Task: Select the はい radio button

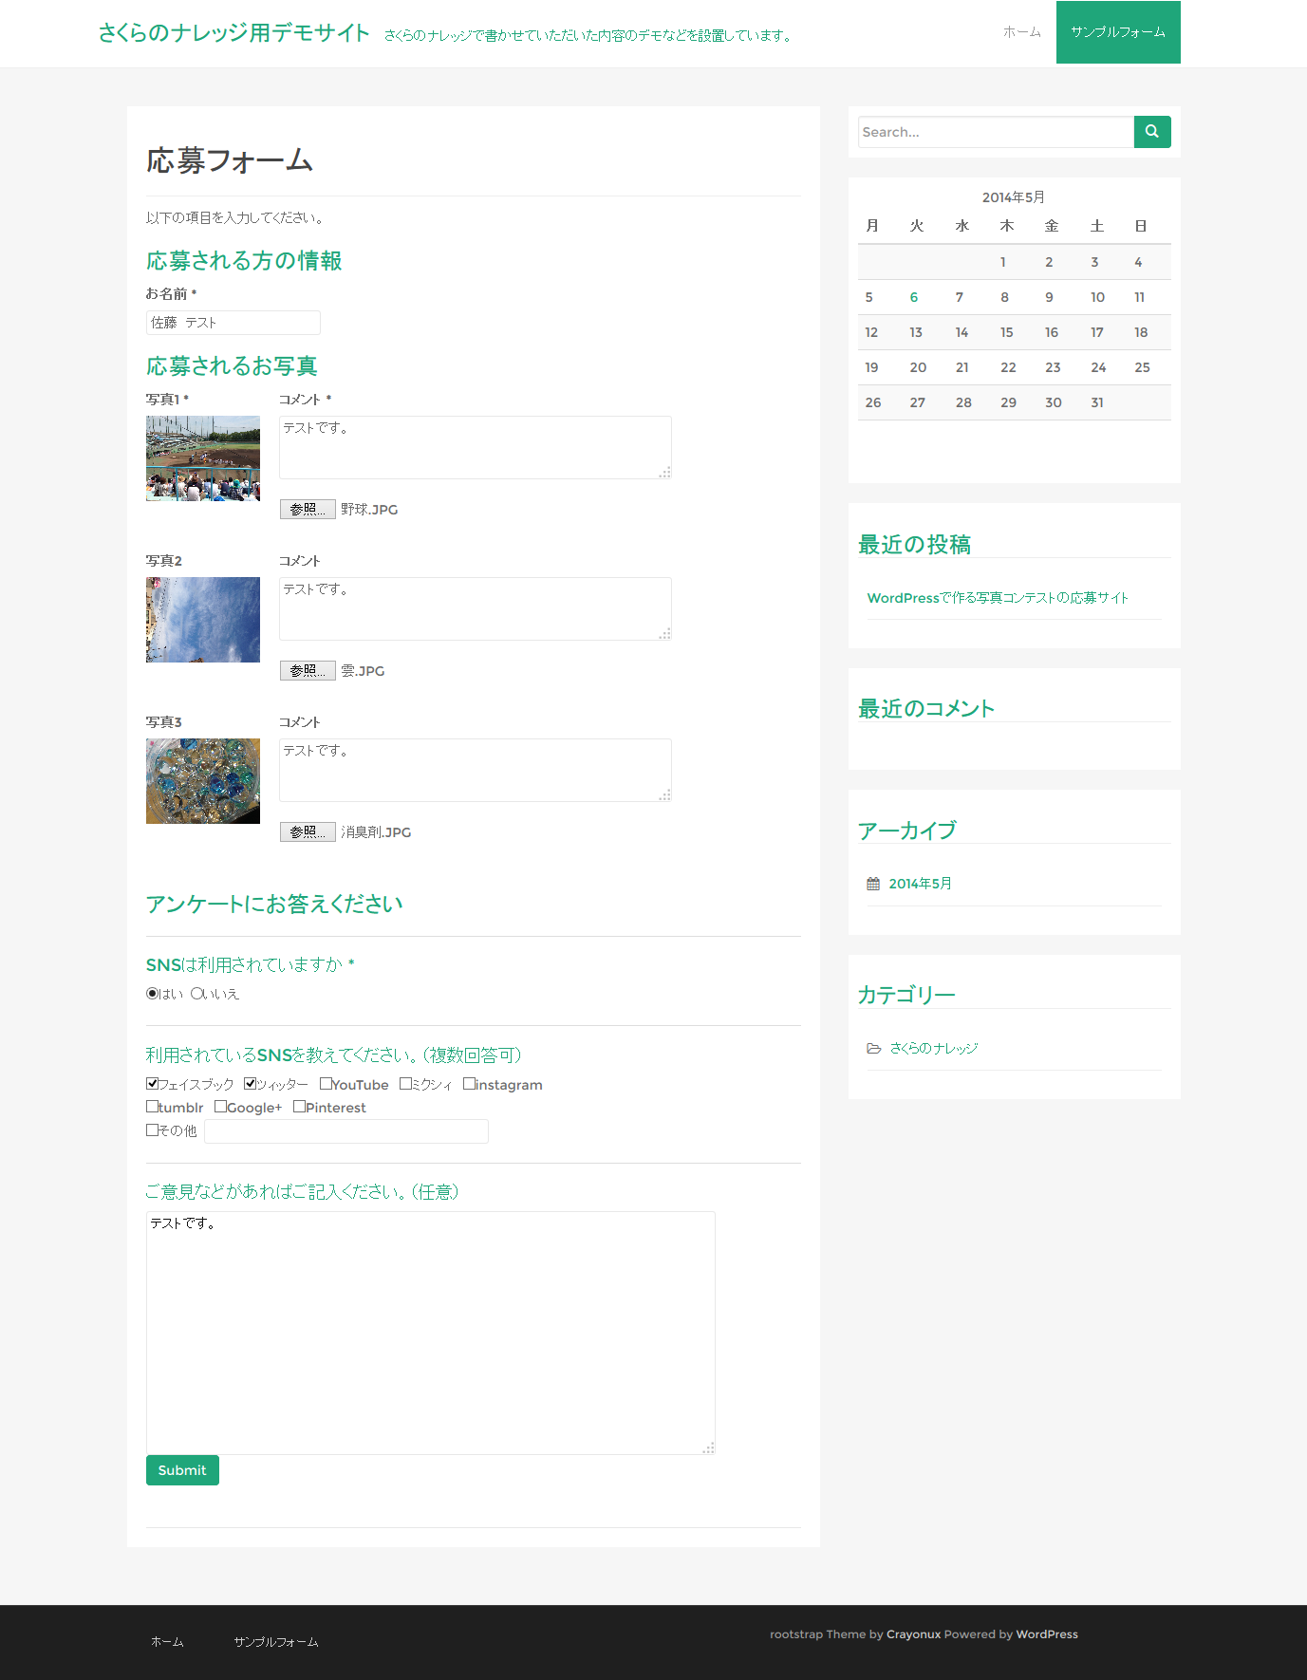Action: click(152, 994)
